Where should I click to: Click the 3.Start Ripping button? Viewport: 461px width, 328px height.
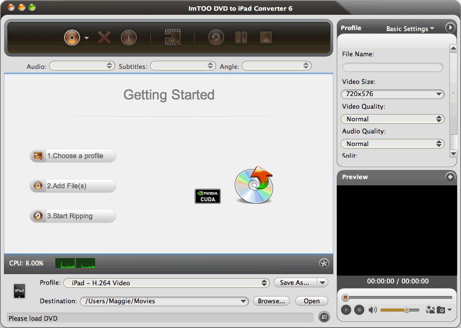73,216
